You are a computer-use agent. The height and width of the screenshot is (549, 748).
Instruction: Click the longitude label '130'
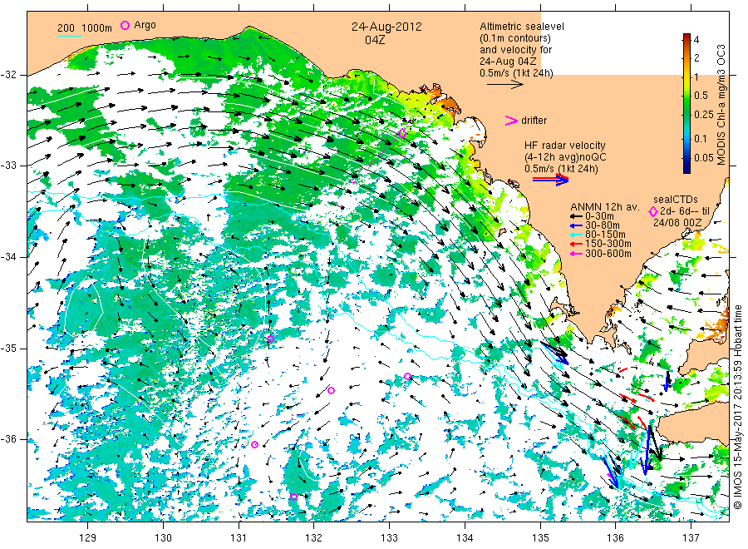[163, 538]
